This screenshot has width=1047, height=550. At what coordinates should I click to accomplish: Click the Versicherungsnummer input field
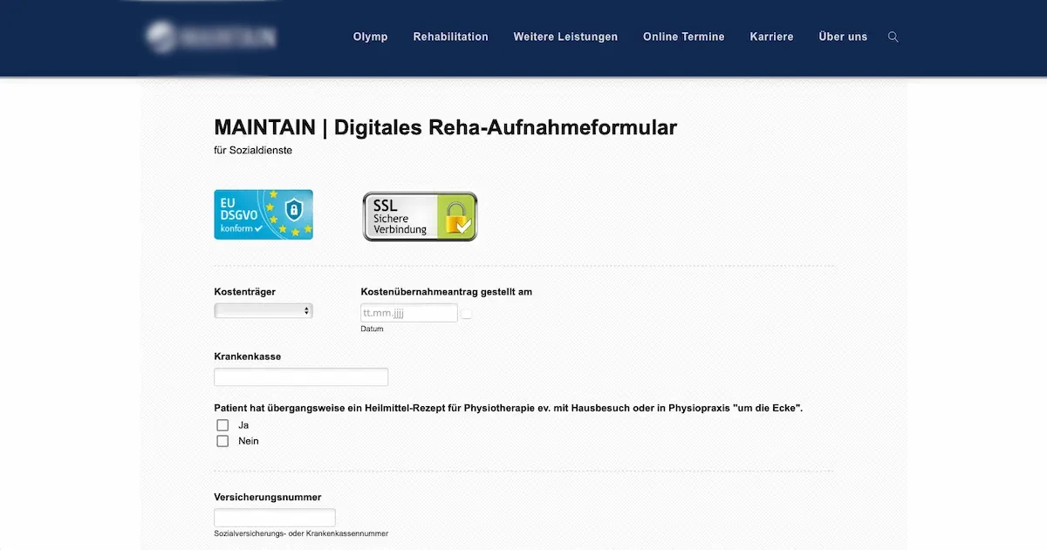coord(275,518)
